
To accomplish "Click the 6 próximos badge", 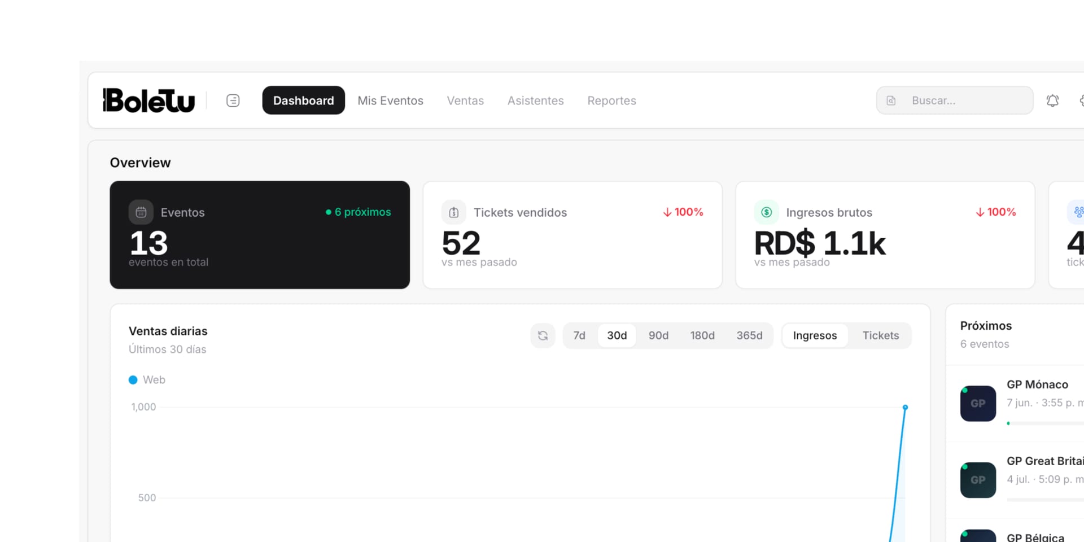I will pyautogui.click(x=359, y=212).
